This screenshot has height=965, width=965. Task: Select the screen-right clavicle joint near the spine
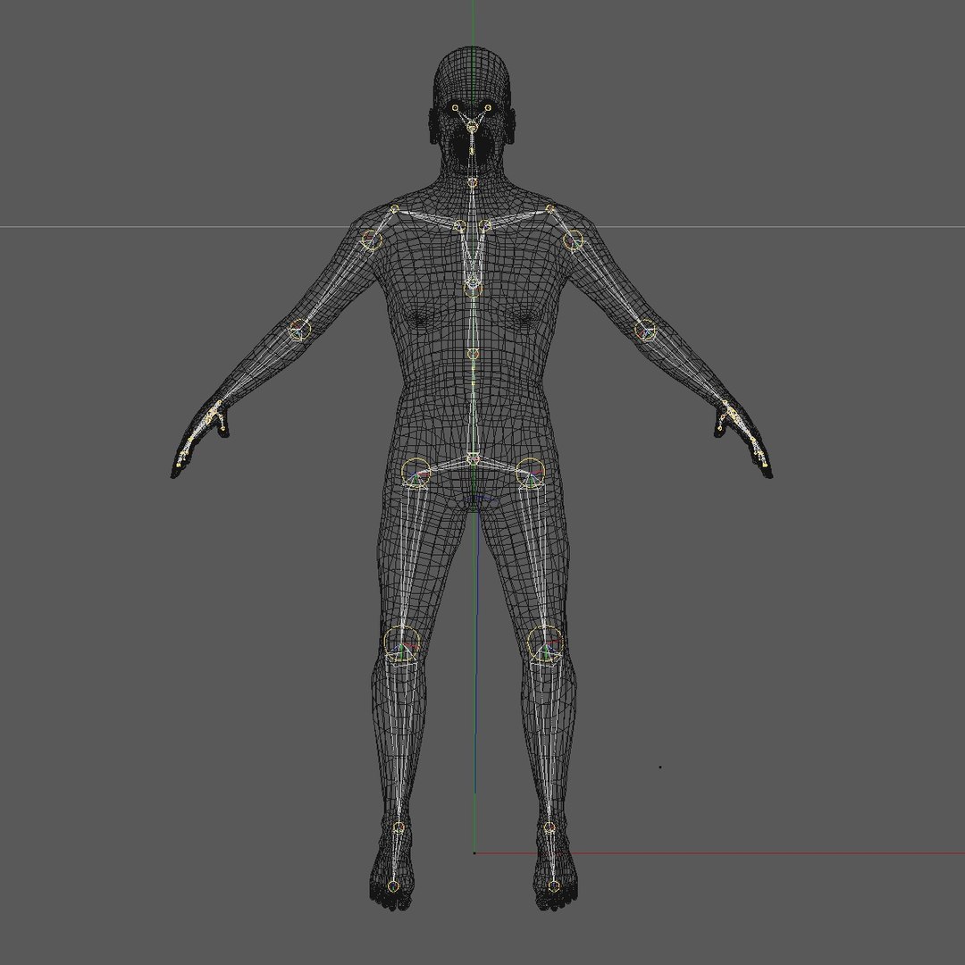[x=485, y=226]
